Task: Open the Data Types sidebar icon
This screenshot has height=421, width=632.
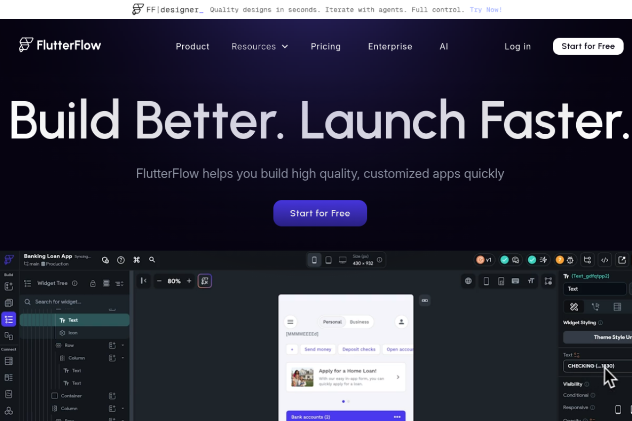Action: point(8,378)
